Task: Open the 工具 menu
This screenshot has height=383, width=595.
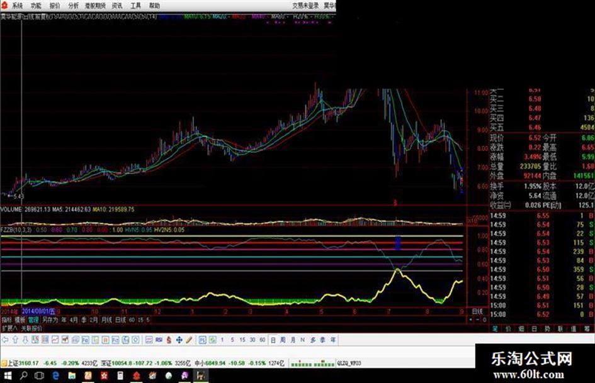Action: [x=136, y=6]
